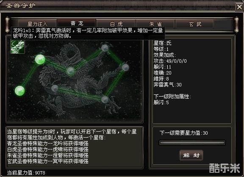Click the 解封 button
Viewport: 244px width, 177px height.
(191, 155)
